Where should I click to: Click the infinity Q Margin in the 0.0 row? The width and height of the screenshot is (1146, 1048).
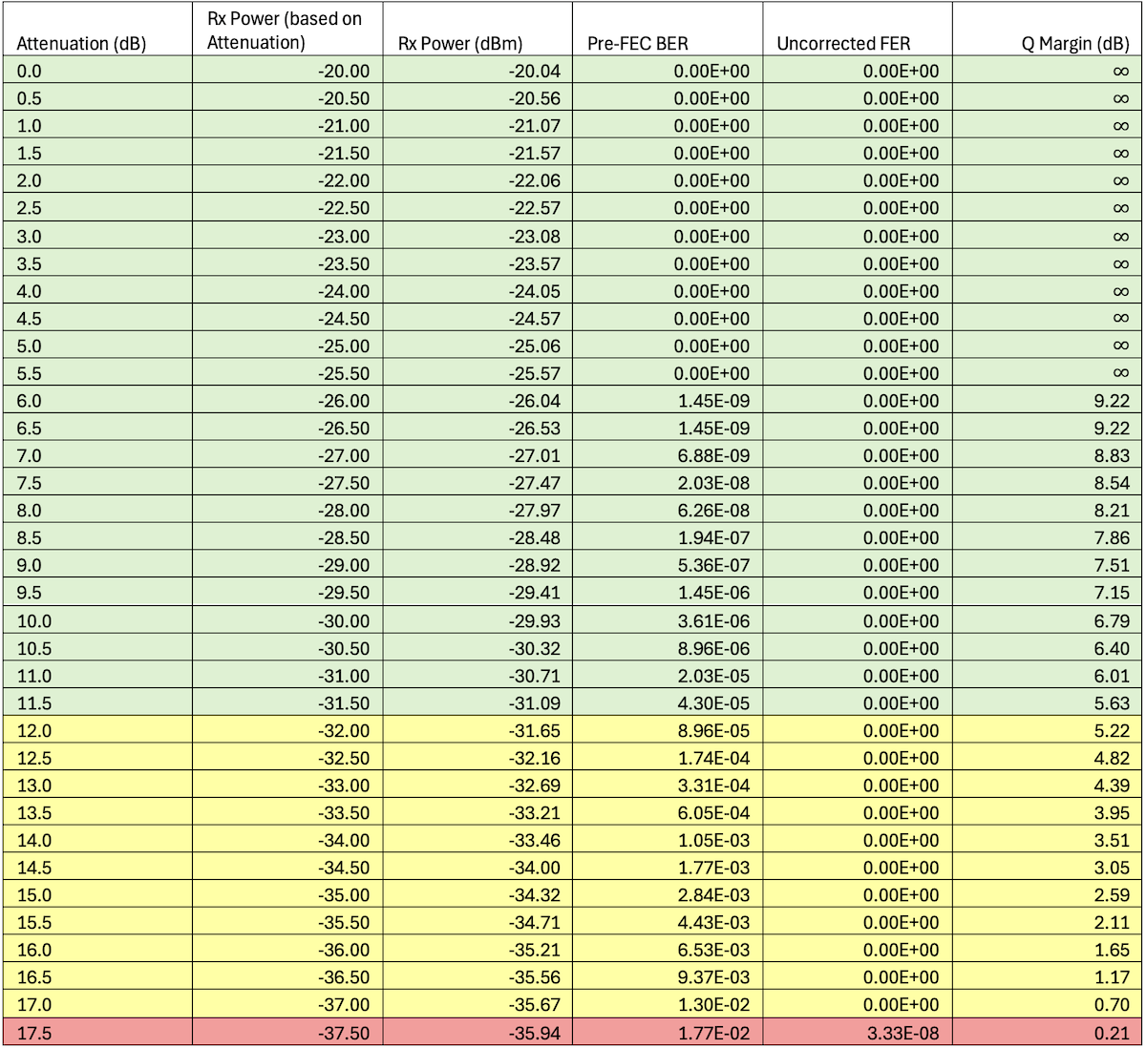pyautogui.click(x=1048, y=72)
